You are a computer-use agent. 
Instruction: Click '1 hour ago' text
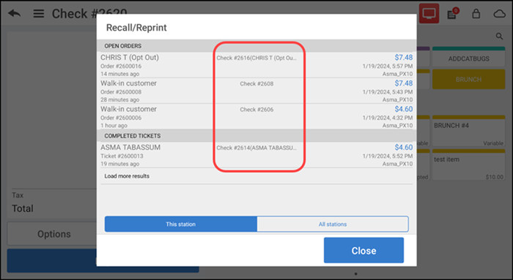point(114,126)
